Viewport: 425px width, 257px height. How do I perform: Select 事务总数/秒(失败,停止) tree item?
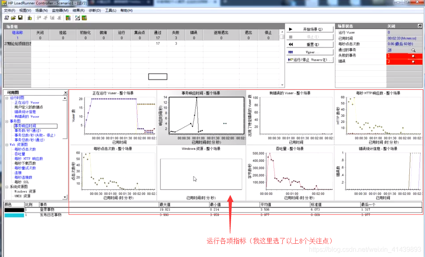[35, 135]
